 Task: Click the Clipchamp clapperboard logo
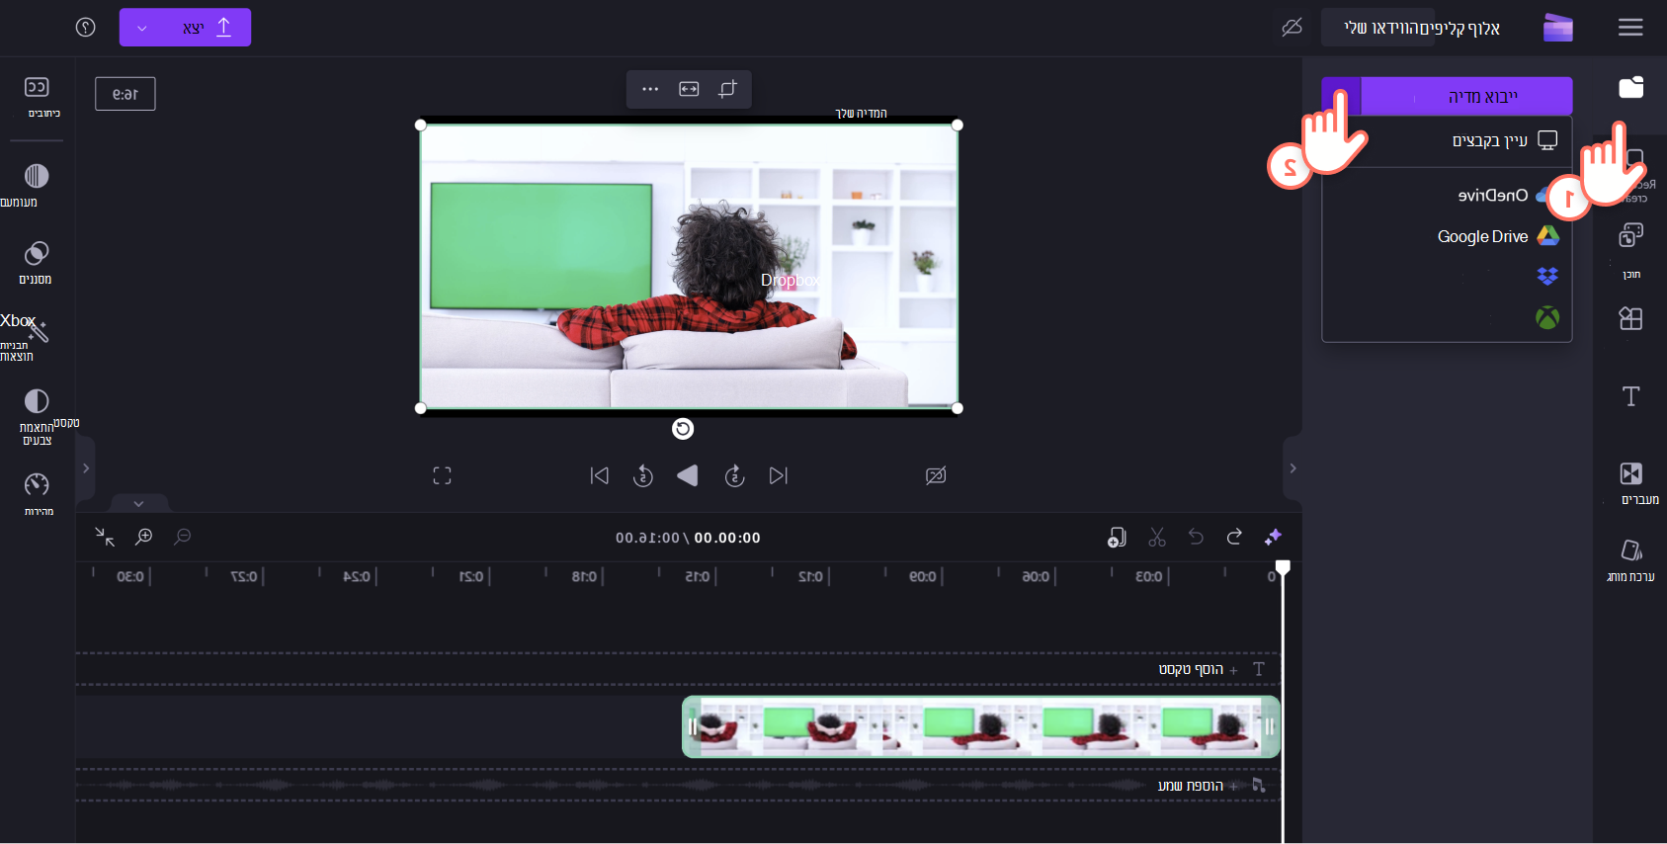pos(1558,28)
